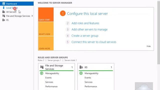Open File and Storage Services tile header

tap(56, 67)
